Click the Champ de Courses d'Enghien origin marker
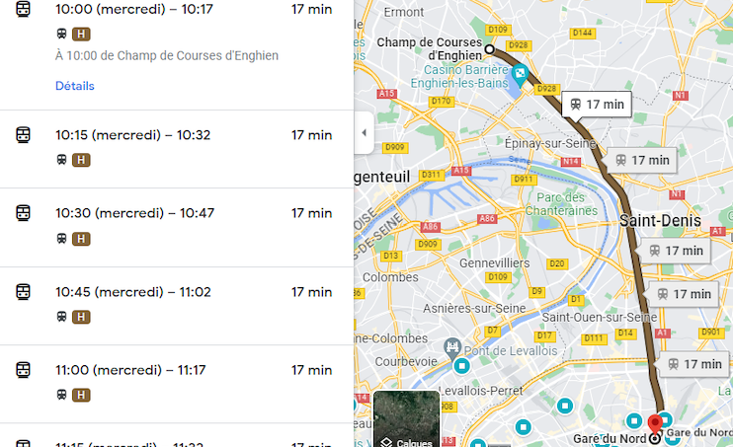Screen dimensions: 733x447 (489, 46)
